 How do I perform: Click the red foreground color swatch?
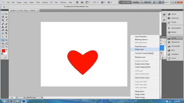click(3, 51)
